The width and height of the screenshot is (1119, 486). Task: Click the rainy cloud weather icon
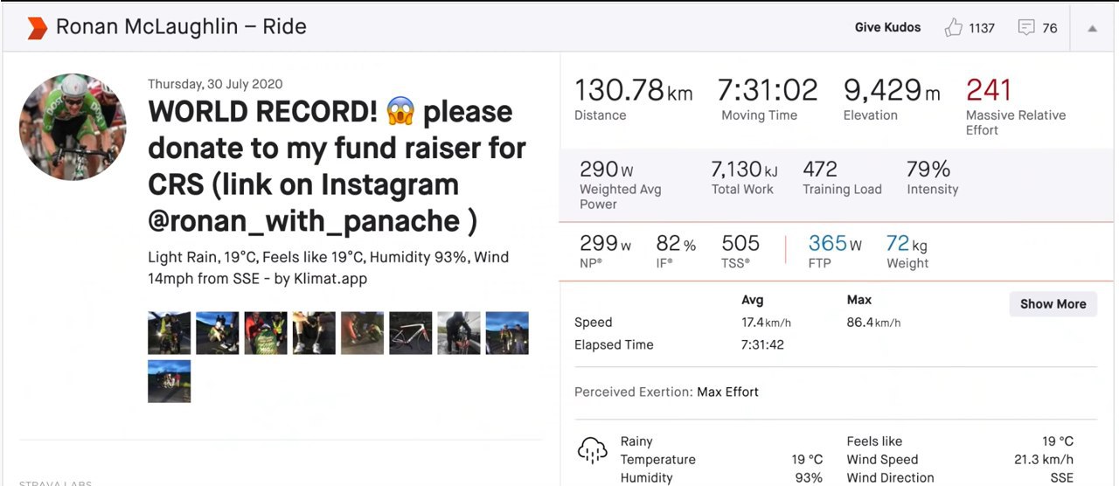593,450
